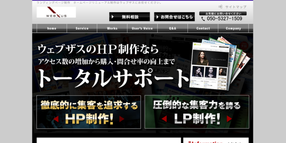The width and height of the screenshot is (286, 143).
Task: Click the 圧倒的な集客力を誇る banner text
Action: [197, 106]
